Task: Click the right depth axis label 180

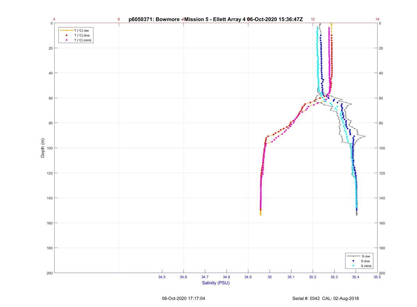Action: pos(383,248)
